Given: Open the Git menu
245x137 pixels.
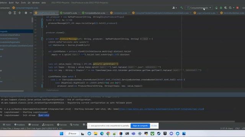Looking at the screenshot, I should click(x=29, y=3).
